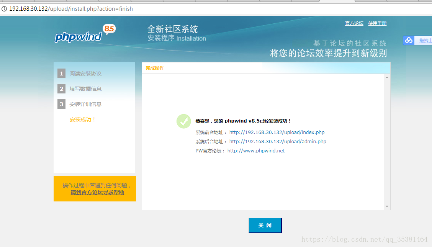Click the step 2 number badge
Image resolution: width=432 pixels, height=247 pixels.
coord(61,89)
